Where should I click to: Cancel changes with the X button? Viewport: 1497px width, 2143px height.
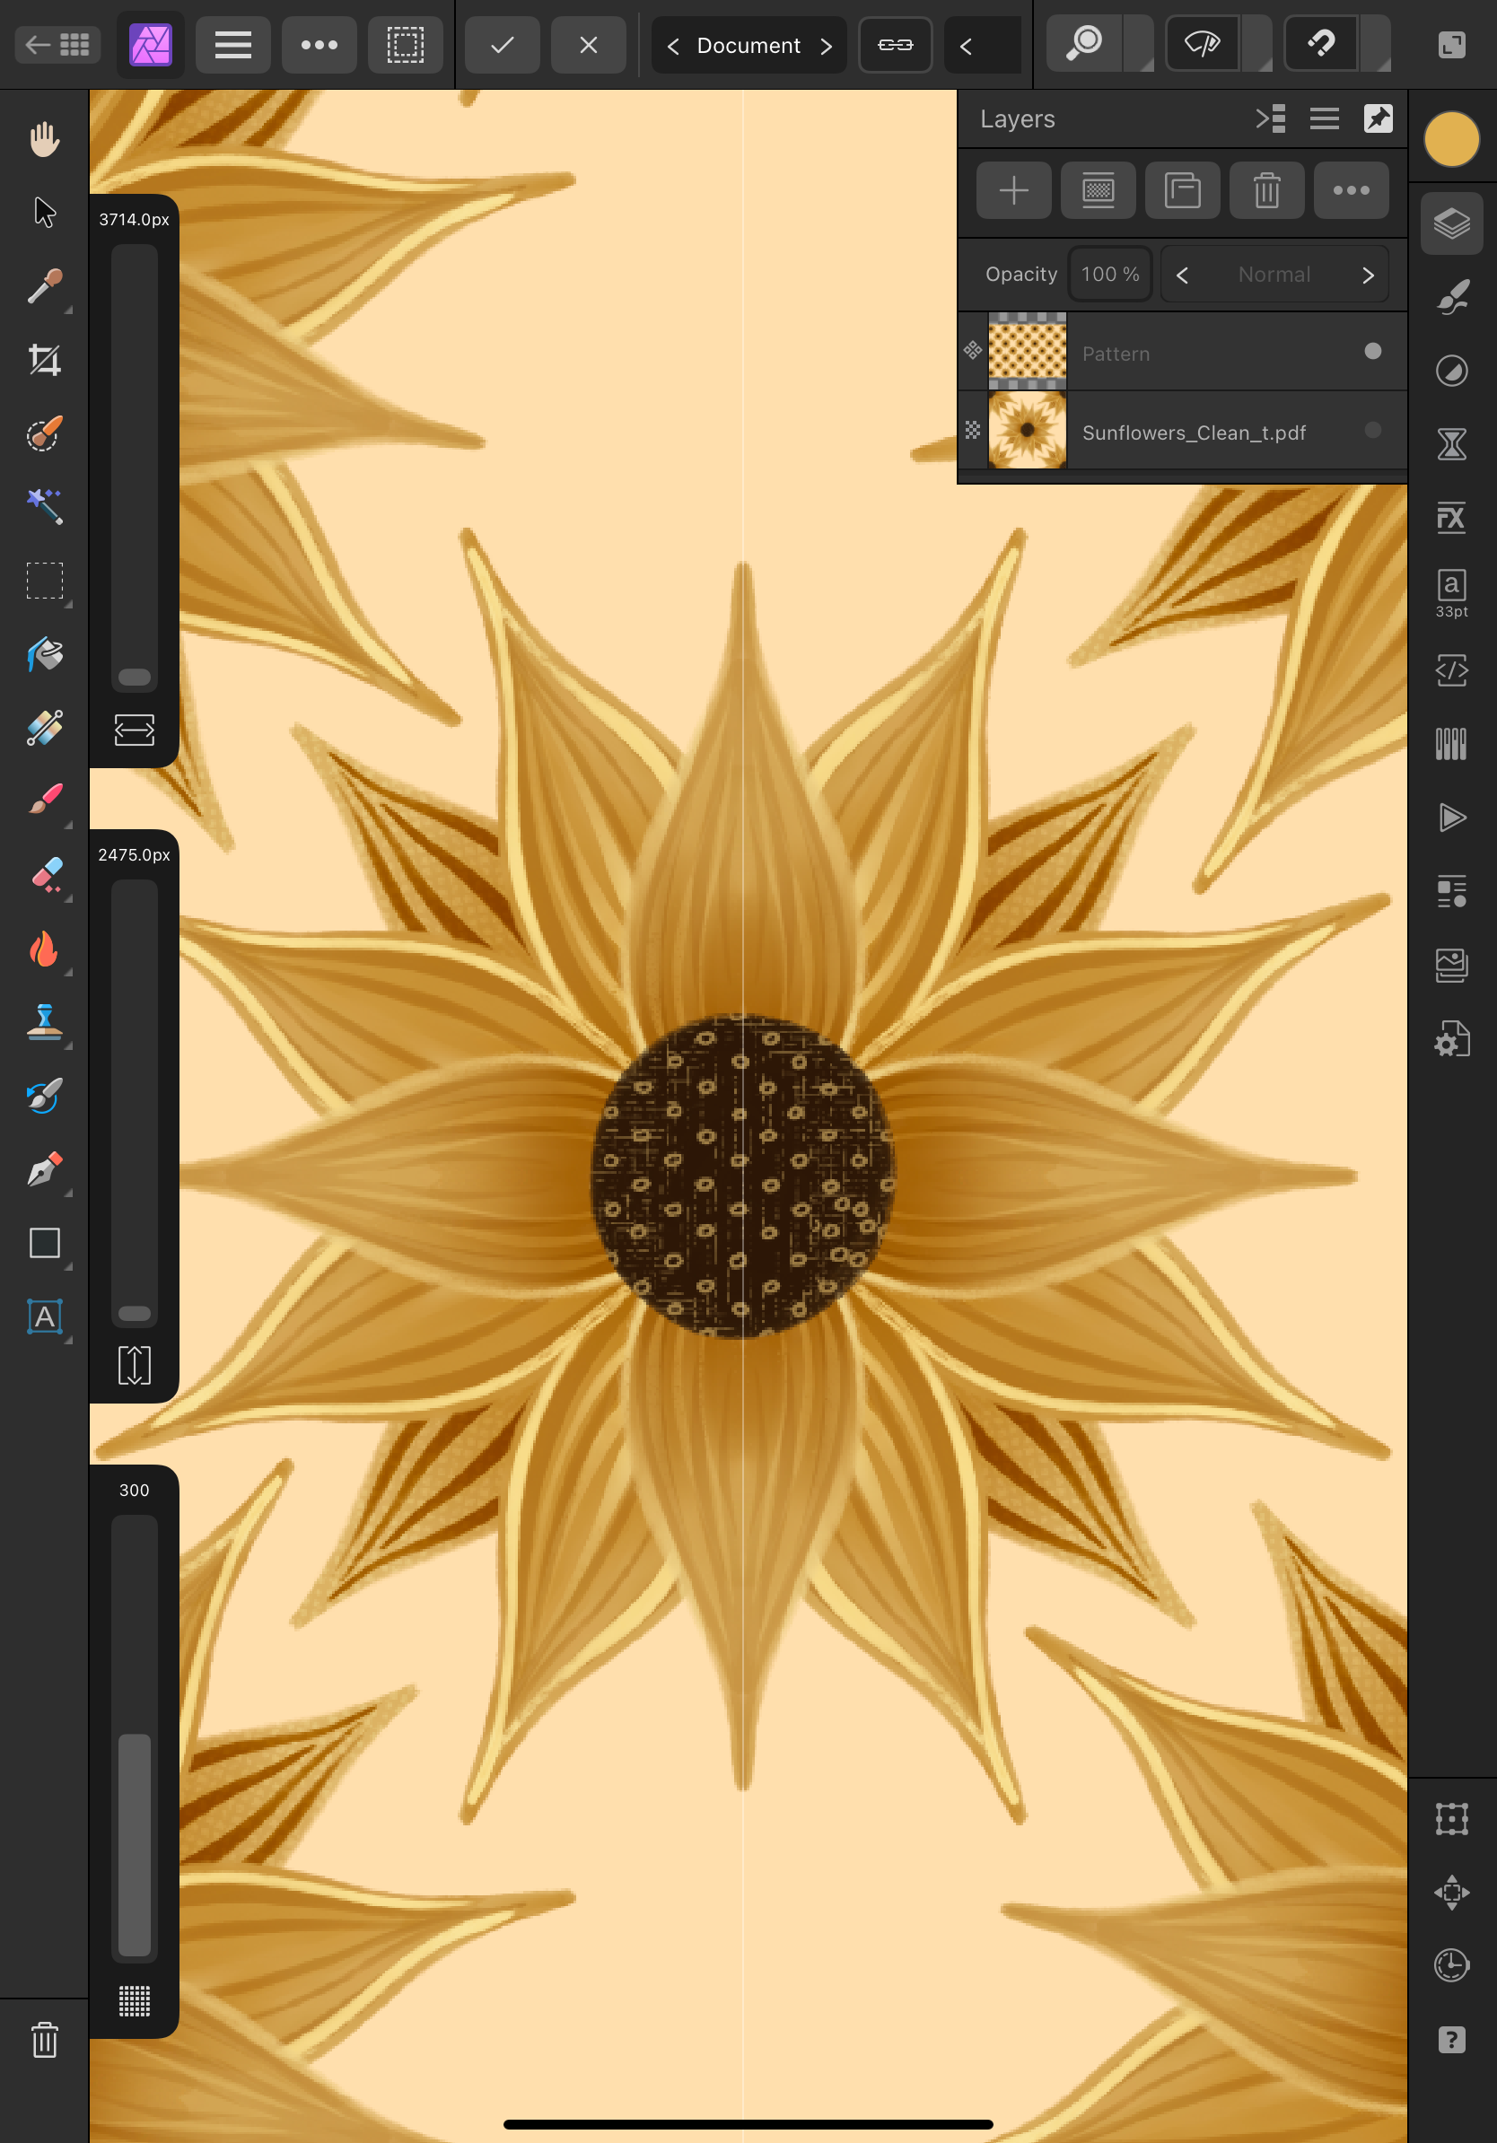coord(588,44)
